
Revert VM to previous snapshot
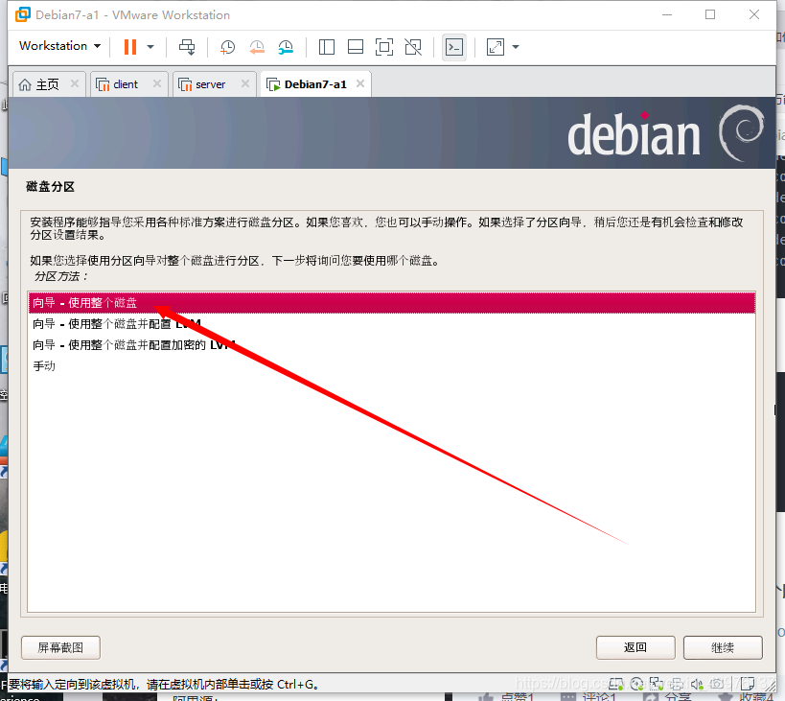pyautogui.click(x=256, y=47)
